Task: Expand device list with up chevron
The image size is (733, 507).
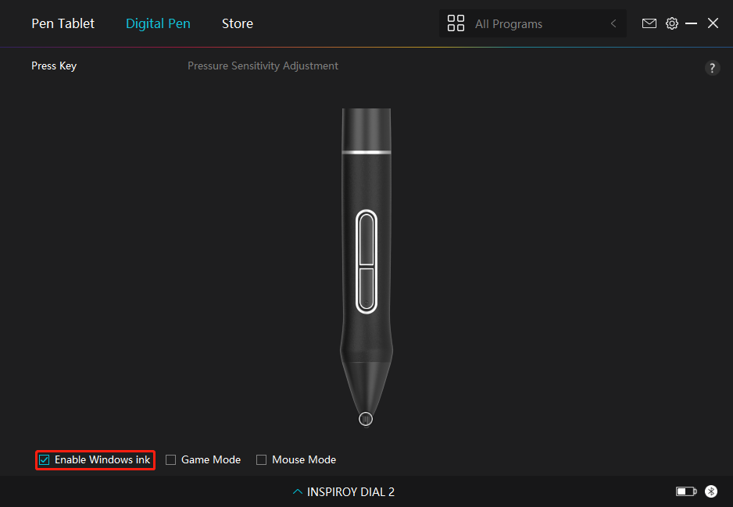Action: point(297,491)
